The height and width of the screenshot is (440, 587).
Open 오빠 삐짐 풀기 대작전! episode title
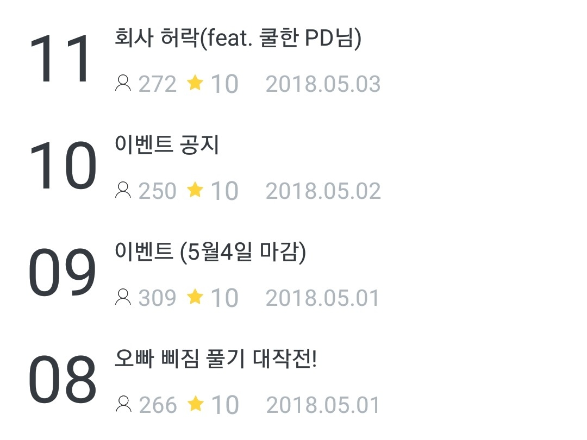tap(216, 360)
